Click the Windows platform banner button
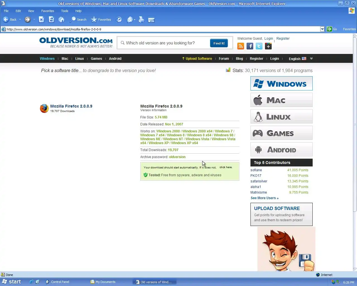This screenshot has width=357, height=286. [281, 84]
